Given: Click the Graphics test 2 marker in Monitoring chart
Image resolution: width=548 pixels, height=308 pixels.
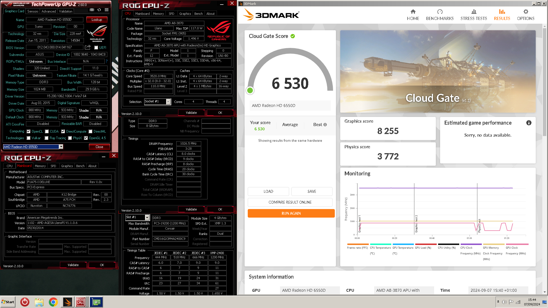Looking at the screenshot, I should (x=416, y=224).
